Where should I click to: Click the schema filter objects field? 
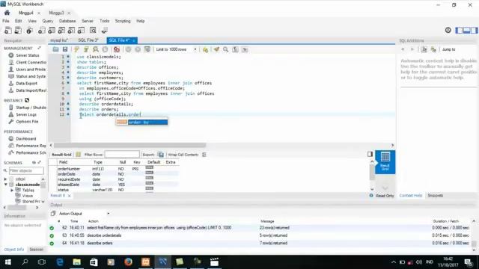26,171
